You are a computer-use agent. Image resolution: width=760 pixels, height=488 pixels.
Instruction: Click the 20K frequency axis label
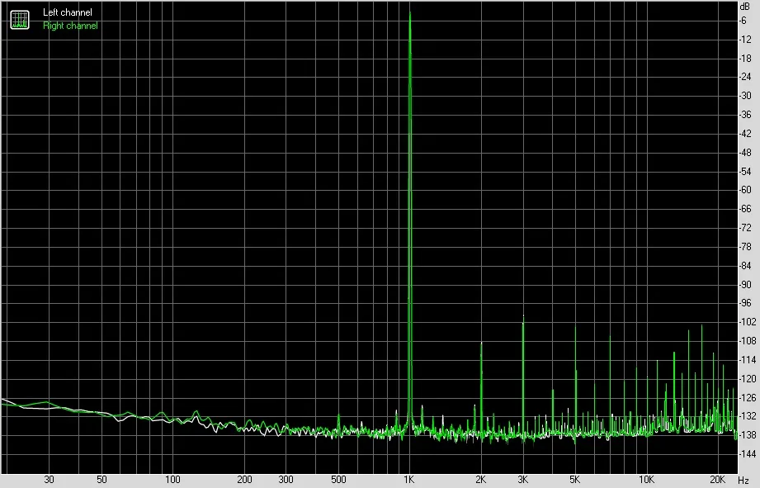(x=717, y=480)
